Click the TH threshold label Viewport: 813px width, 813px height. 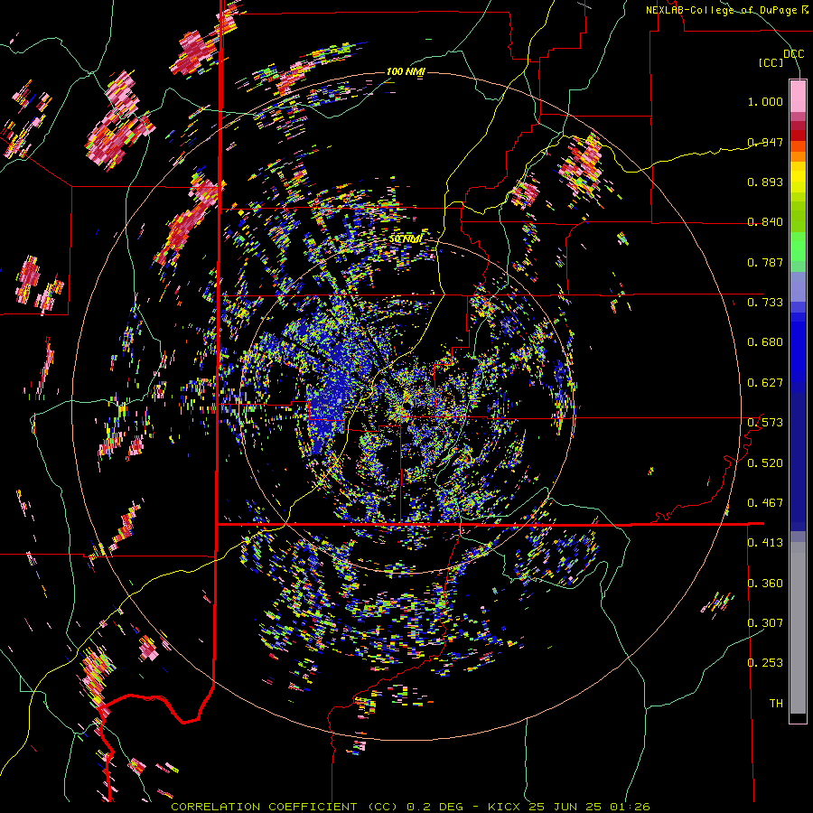tap(776, 703)
